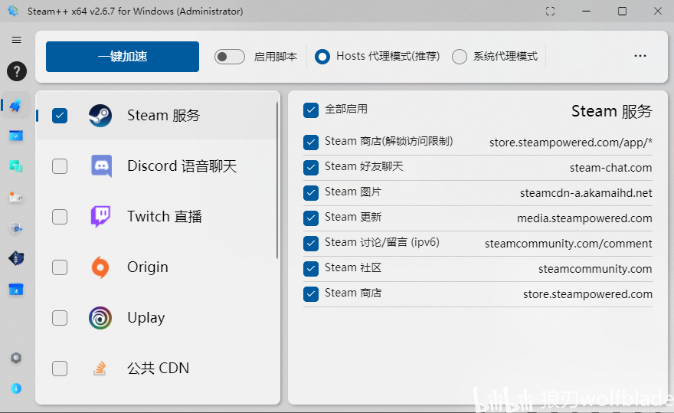Uncheck the Steam 好友聊天 checkbox
The image size is (674, 413).
[x=311, y=168]
